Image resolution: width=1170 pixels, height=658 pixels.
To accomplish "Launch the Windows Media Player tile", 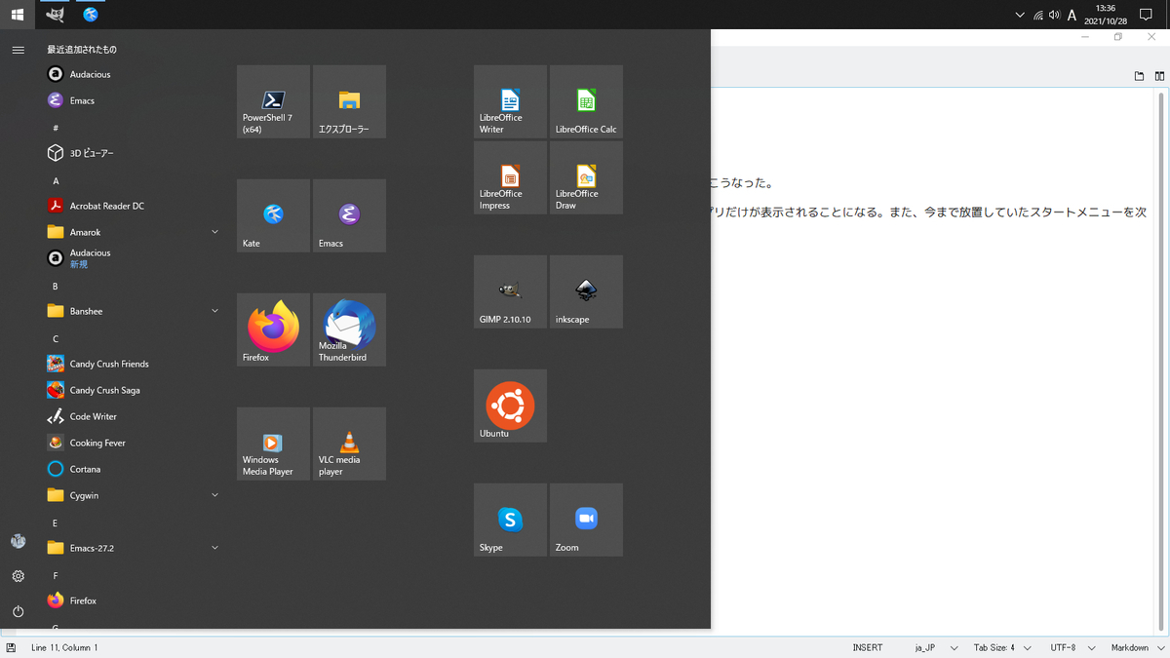I will [273, 444].
